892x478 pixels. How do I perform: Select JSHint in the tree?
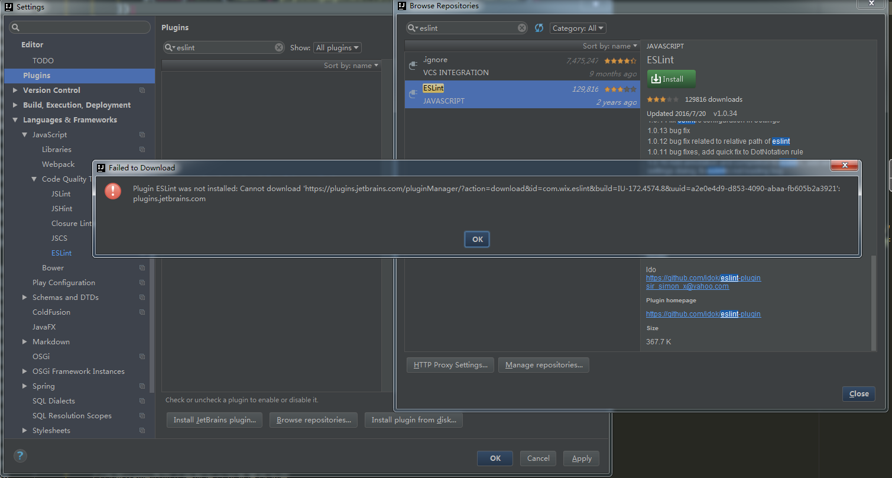click(62, 209)
